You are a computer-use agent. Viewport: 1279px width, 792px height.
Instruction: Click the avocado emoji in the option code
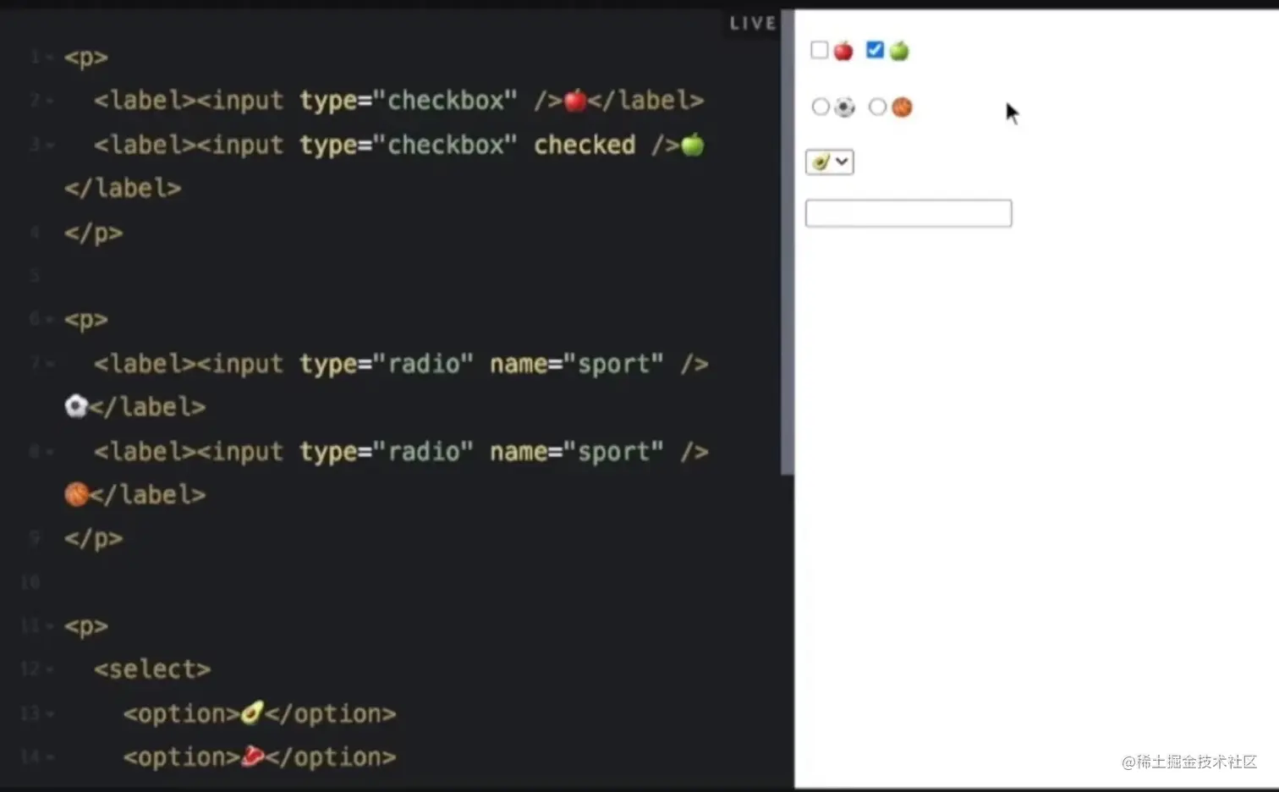coord(252,713)
